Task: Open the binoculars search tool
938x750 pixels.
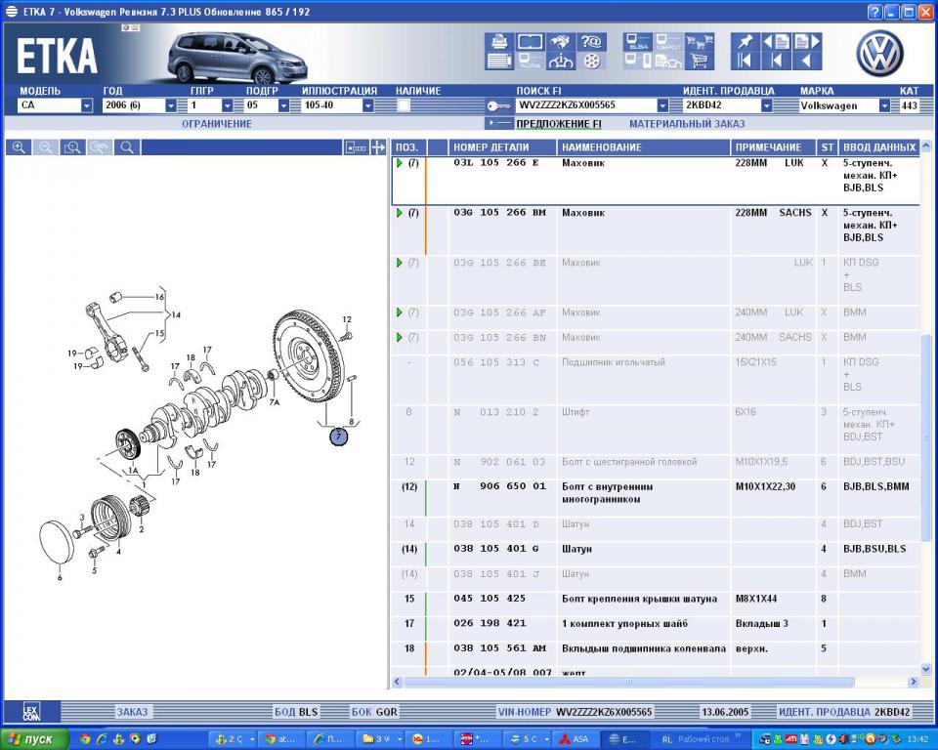Action: tap(561, 41)
